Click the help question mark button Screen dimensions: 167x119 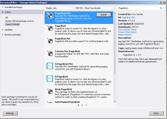161,2
